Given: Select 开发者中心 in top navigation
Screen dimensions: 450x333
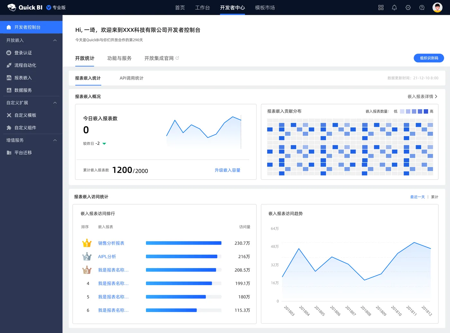Looking at the screenshot, I should pyautogui.click(x=232, y=7).
